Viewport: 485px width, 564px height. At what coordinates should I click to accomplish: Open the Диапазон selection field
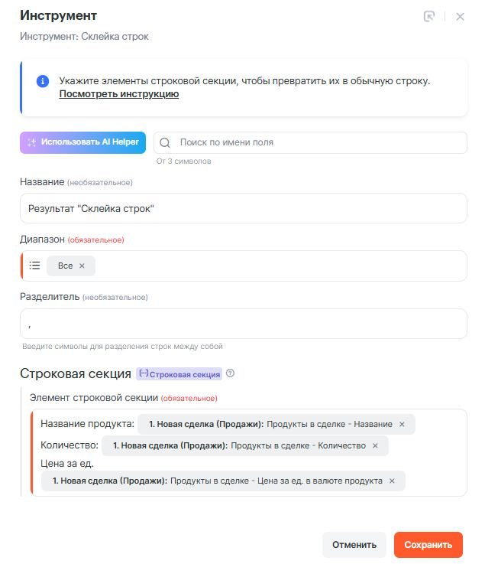(275, 266)
